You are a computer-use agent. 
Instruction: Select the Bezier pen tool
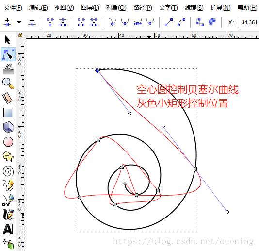(8, 200)
